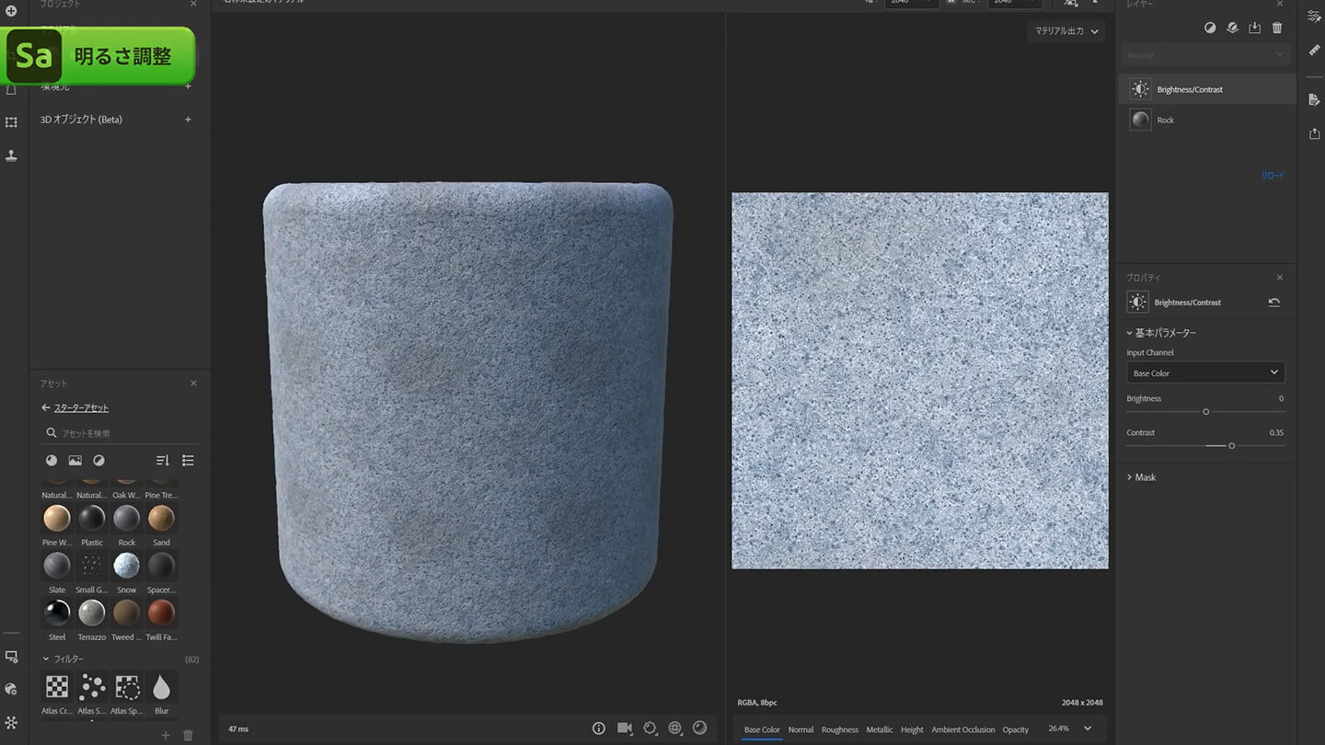Click the Contrast slider handle
The height and width of the screenshot is (745, 1325).
pos(1232,445)
